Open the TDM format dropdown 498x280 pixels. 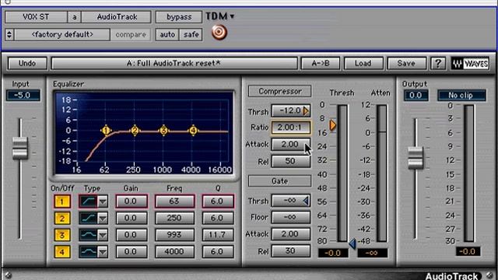point(220,16)
